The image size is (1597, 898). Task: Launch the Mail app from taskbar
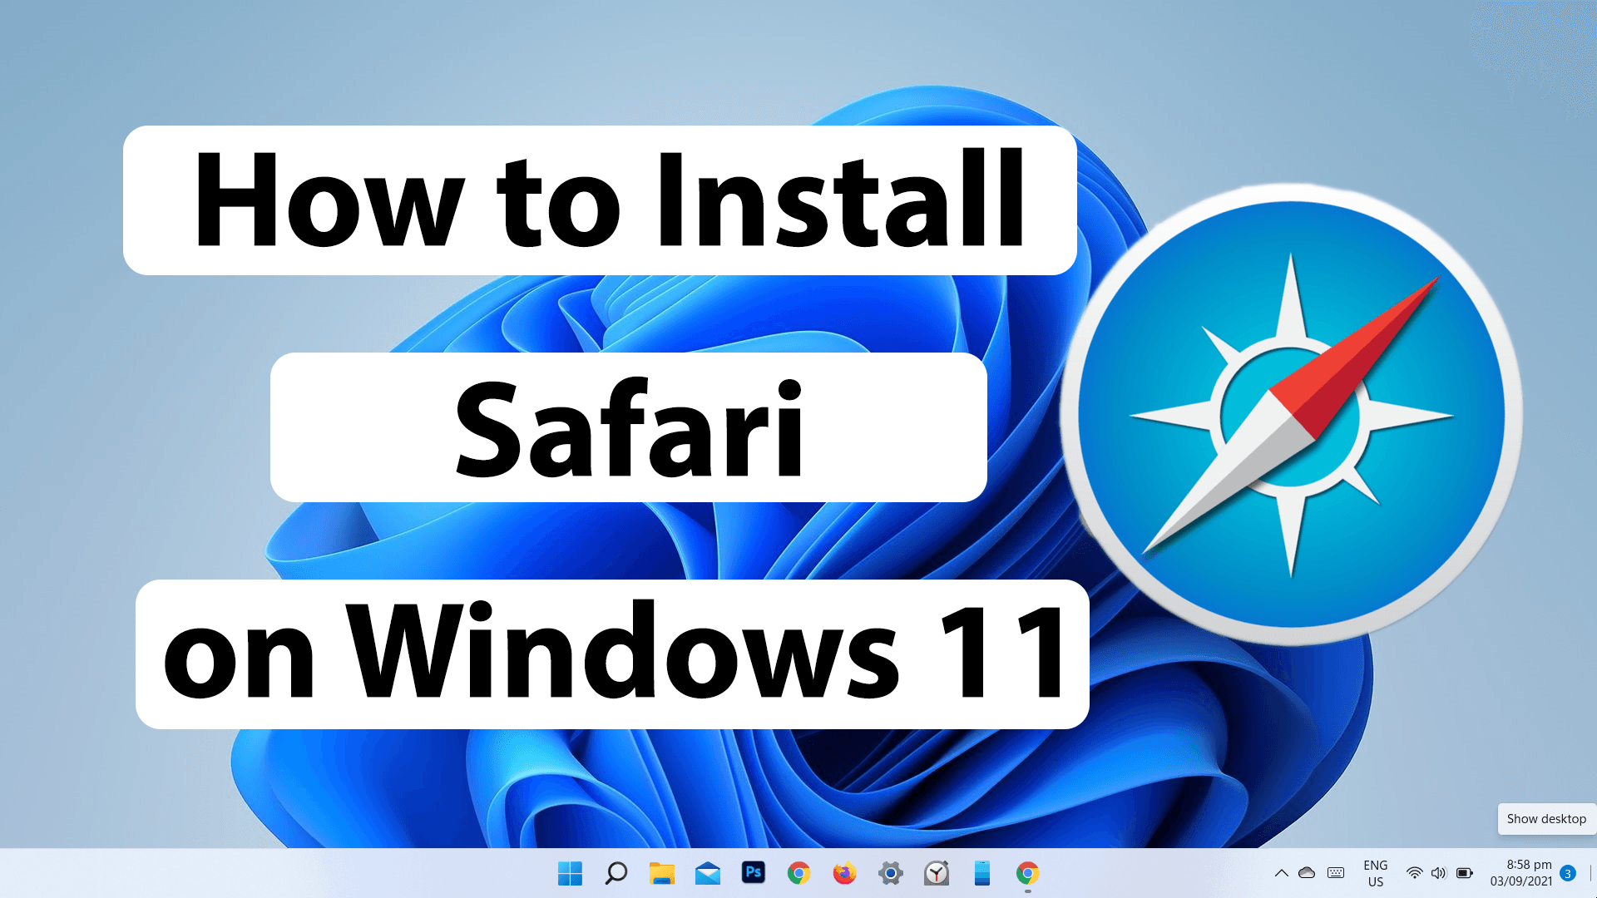tap(708, 873)
